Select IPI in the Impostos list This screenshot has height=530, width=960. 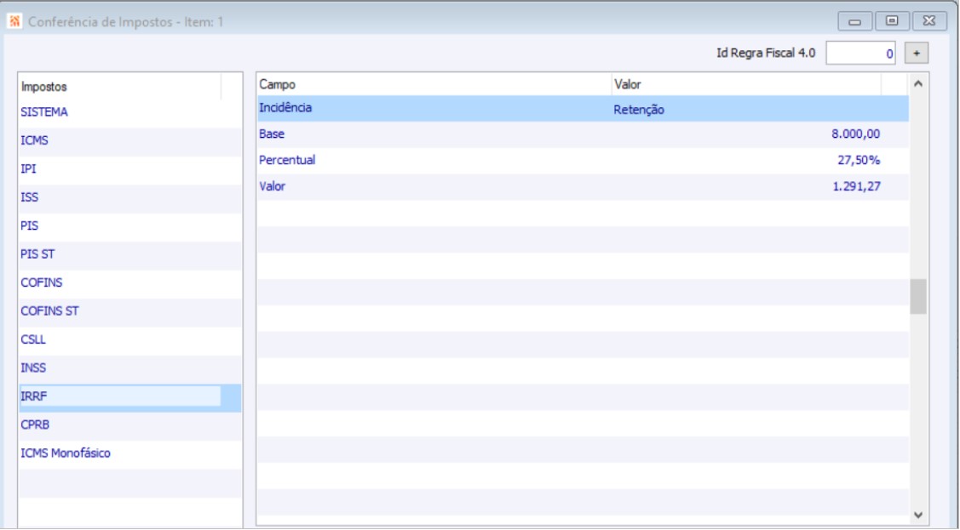pos(129,169)
